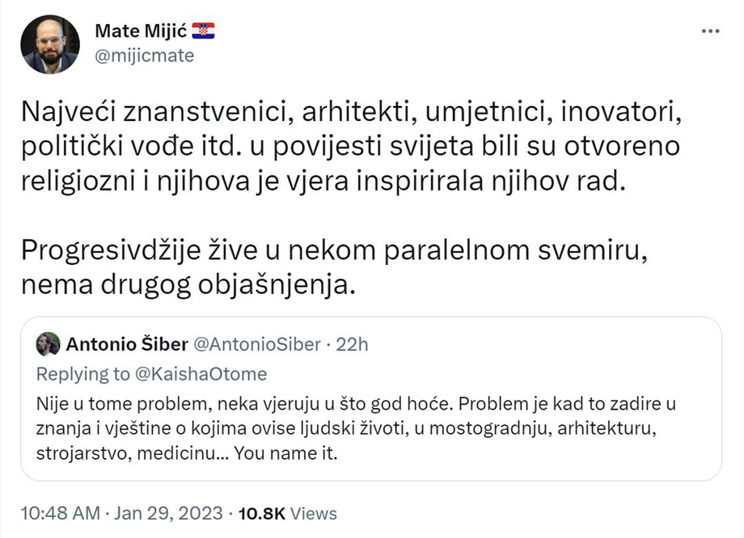This screenshot has width=744, height=538.
Task: Open the 22h timestamp of quoted tweet
Action: coord(352,344)
